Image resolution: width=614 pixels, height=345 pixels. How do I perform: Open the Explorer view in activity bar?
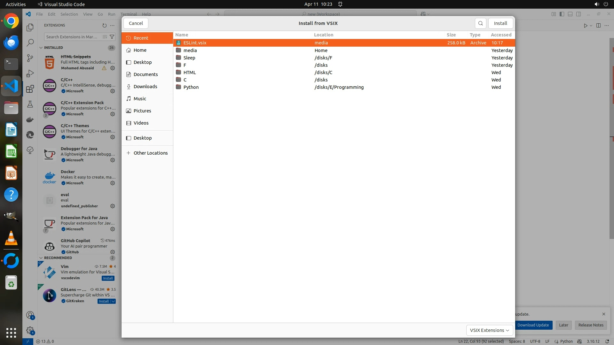point(30,27)
